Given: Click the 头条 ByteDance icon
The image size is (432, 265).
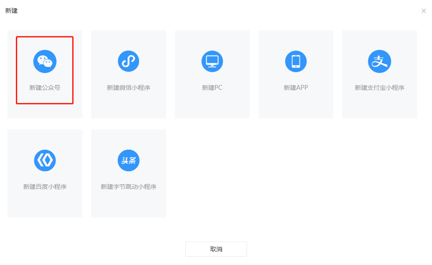Looking at the screenshot, I should [x=129, y=160].
